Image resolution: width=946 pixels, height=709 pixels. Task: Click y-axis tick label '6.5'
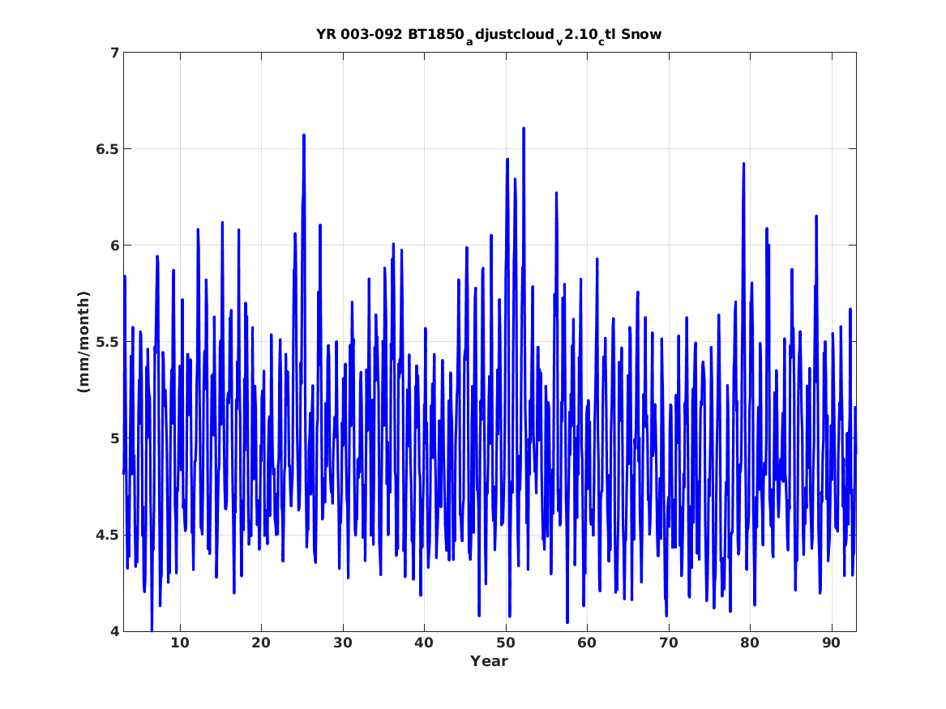(107, 149)
